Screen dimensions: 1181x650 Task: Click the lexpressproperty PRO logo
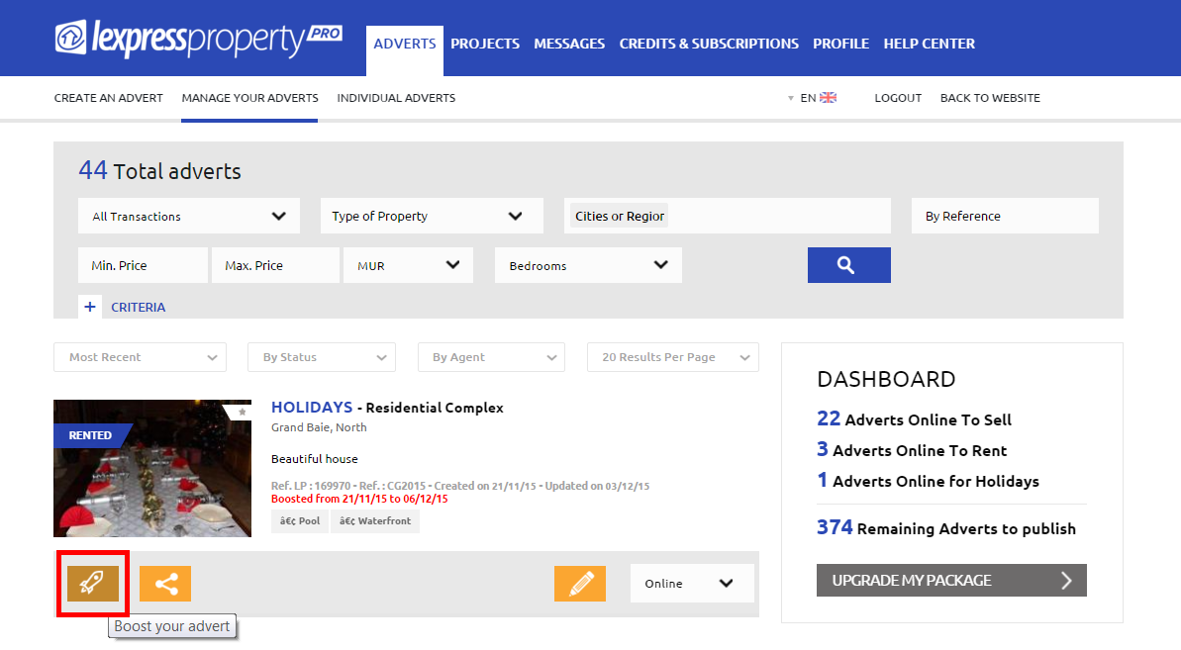[198, 40]
